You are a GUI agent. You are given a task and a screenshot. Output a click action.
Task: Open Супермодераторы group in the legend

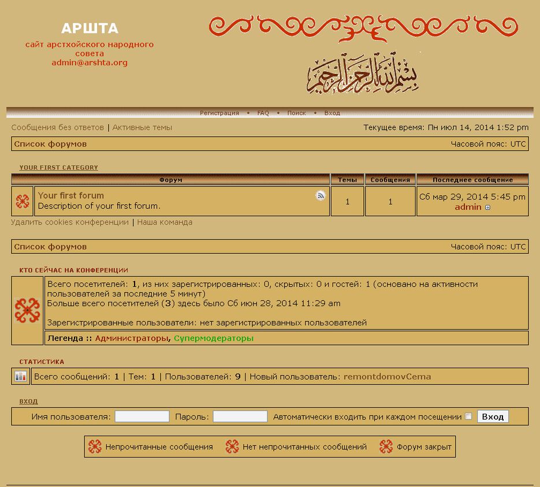pos(214,338)
